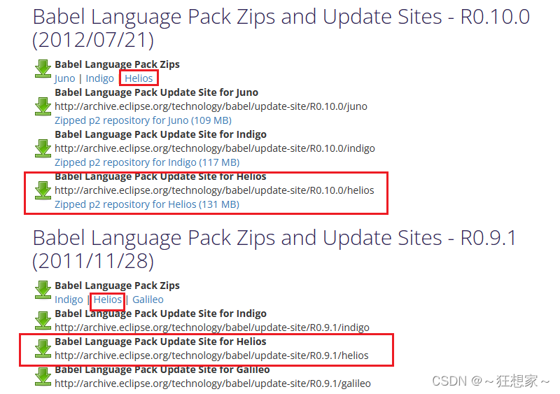The image size is (560, 394).
Task: Open Helios zips link under R0.10.0
Action: pos(139,78)
